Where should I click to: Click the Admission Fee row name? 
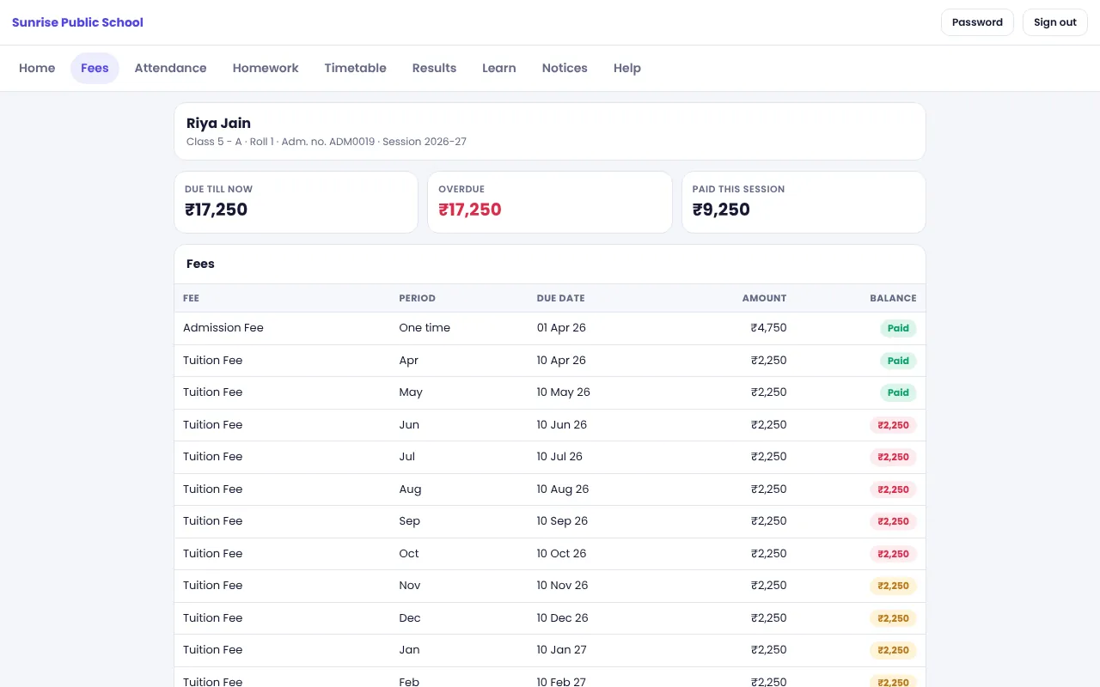pyautogui.click(x=223, y=328)
